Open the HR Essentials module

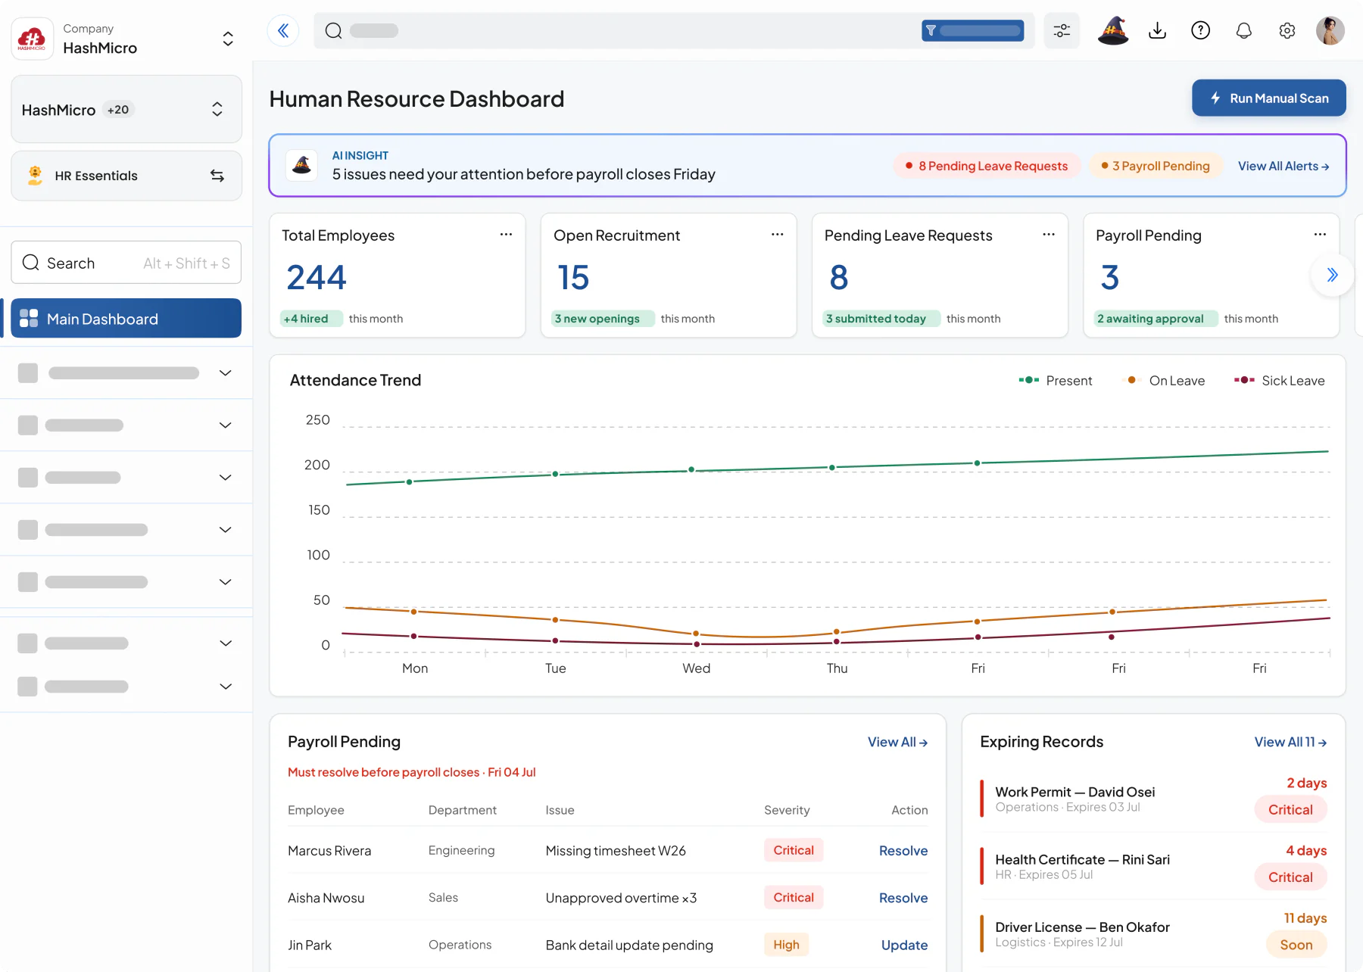126,176
